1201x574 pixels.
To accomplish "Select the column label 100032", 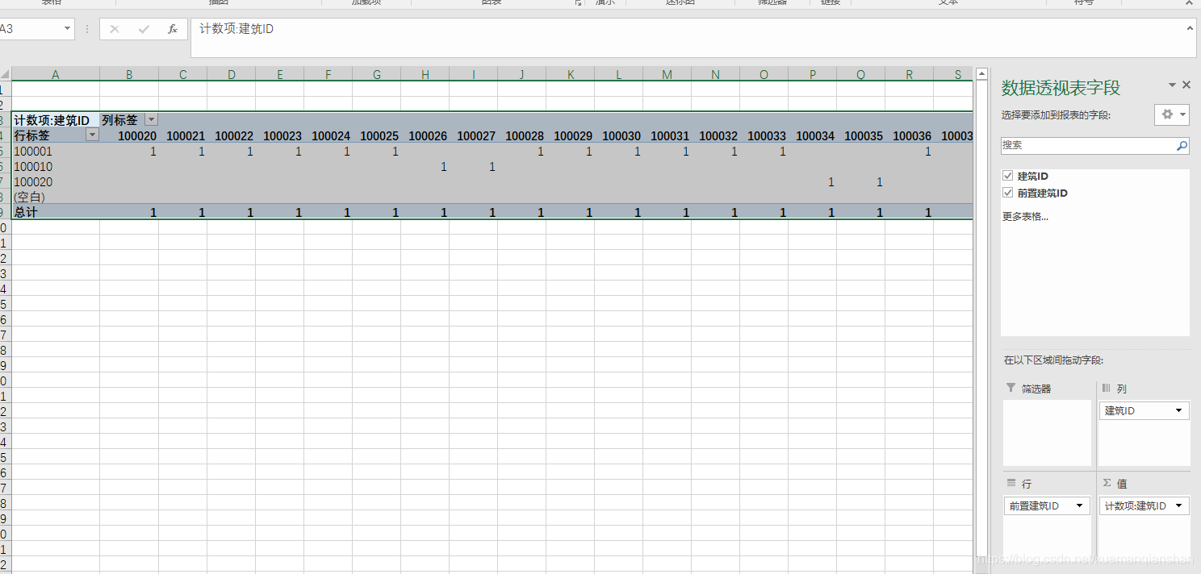I will [718, 135].
